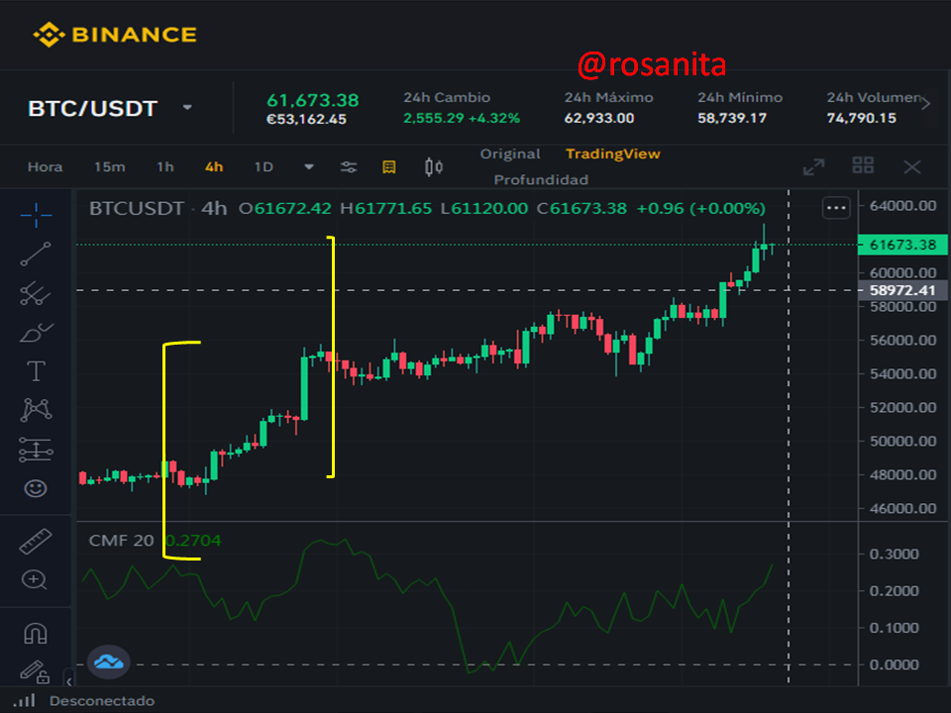Select the text annotation tool

pyautogui.click(x=36, y=371)
